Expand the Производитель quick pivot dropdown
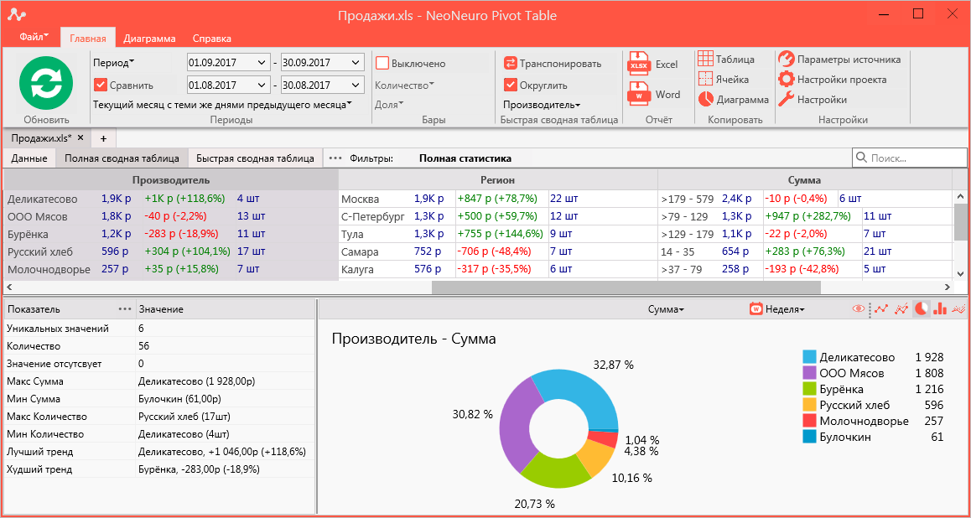971x518 pixels. pos(542,106)
